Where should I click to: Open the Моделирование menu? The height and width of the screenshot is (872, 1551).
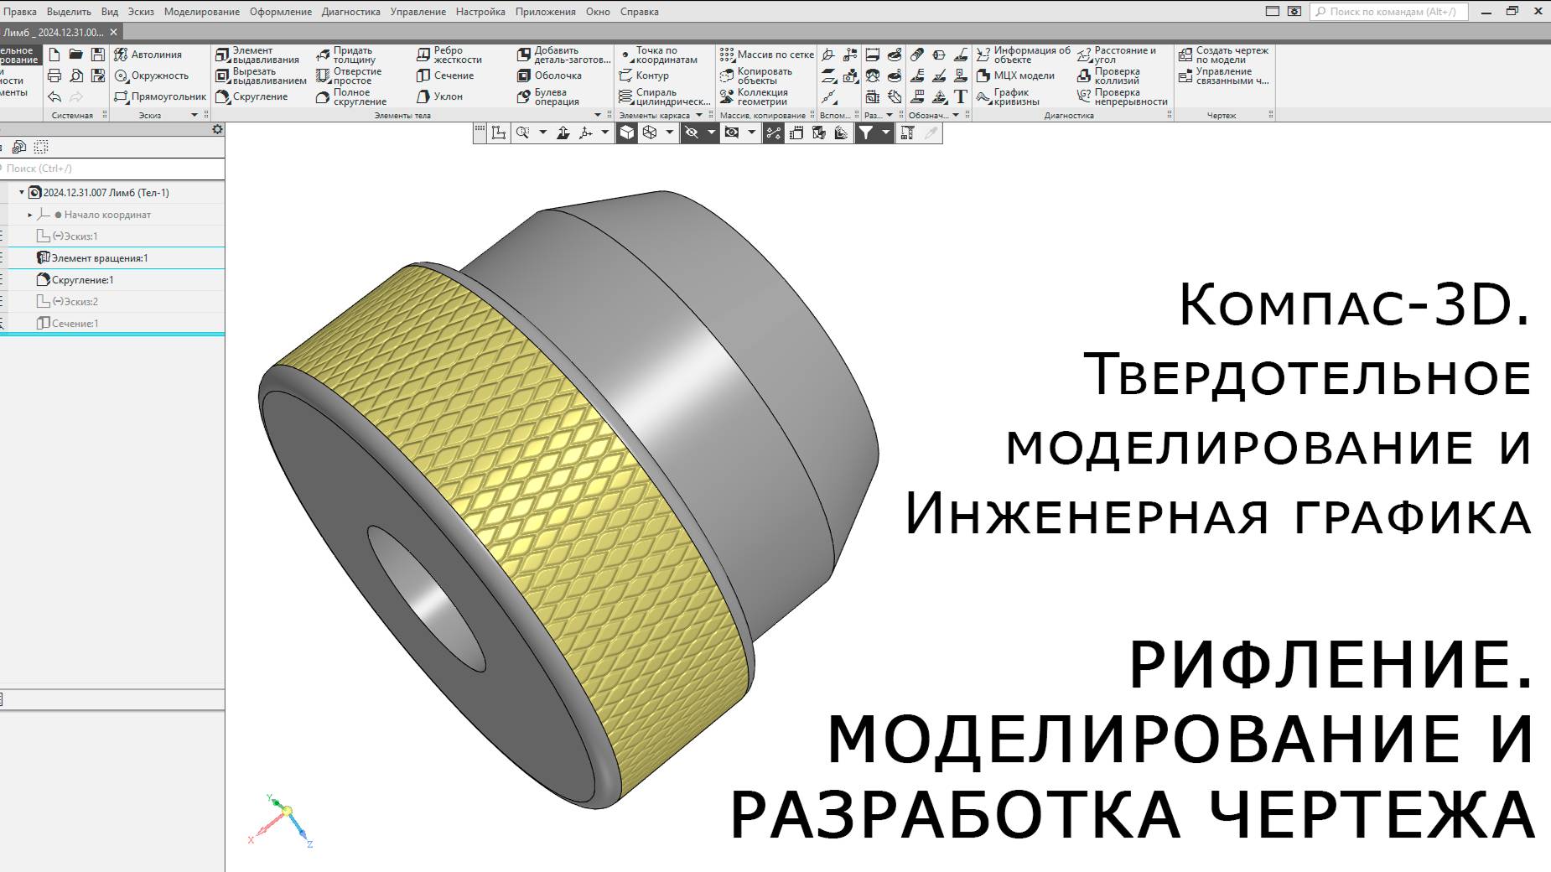point(200,11)
